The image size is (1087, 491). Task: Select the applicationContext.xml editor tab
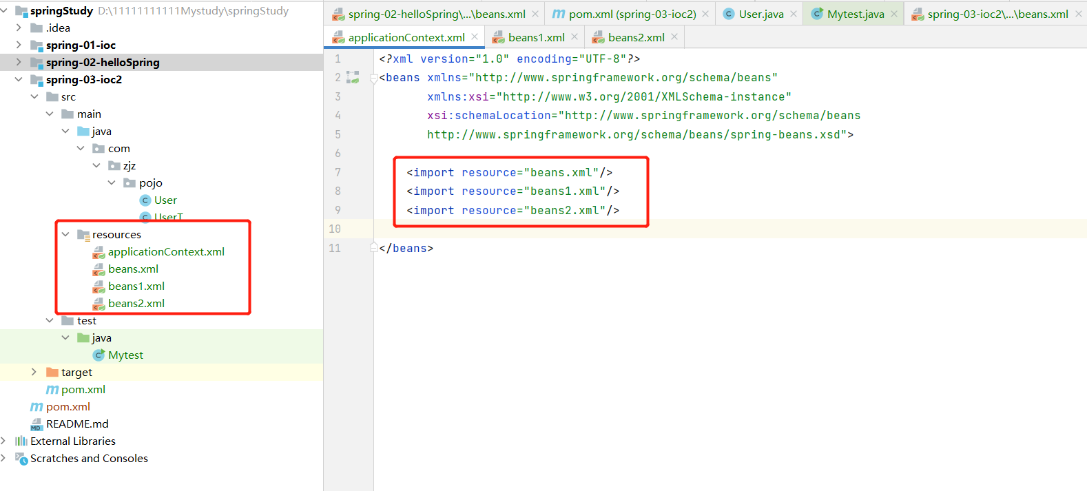[405, 37]
